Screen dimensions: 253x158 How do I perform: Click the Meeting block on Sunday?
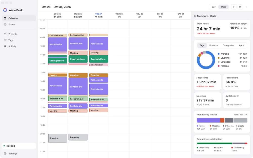coord(57,111)
